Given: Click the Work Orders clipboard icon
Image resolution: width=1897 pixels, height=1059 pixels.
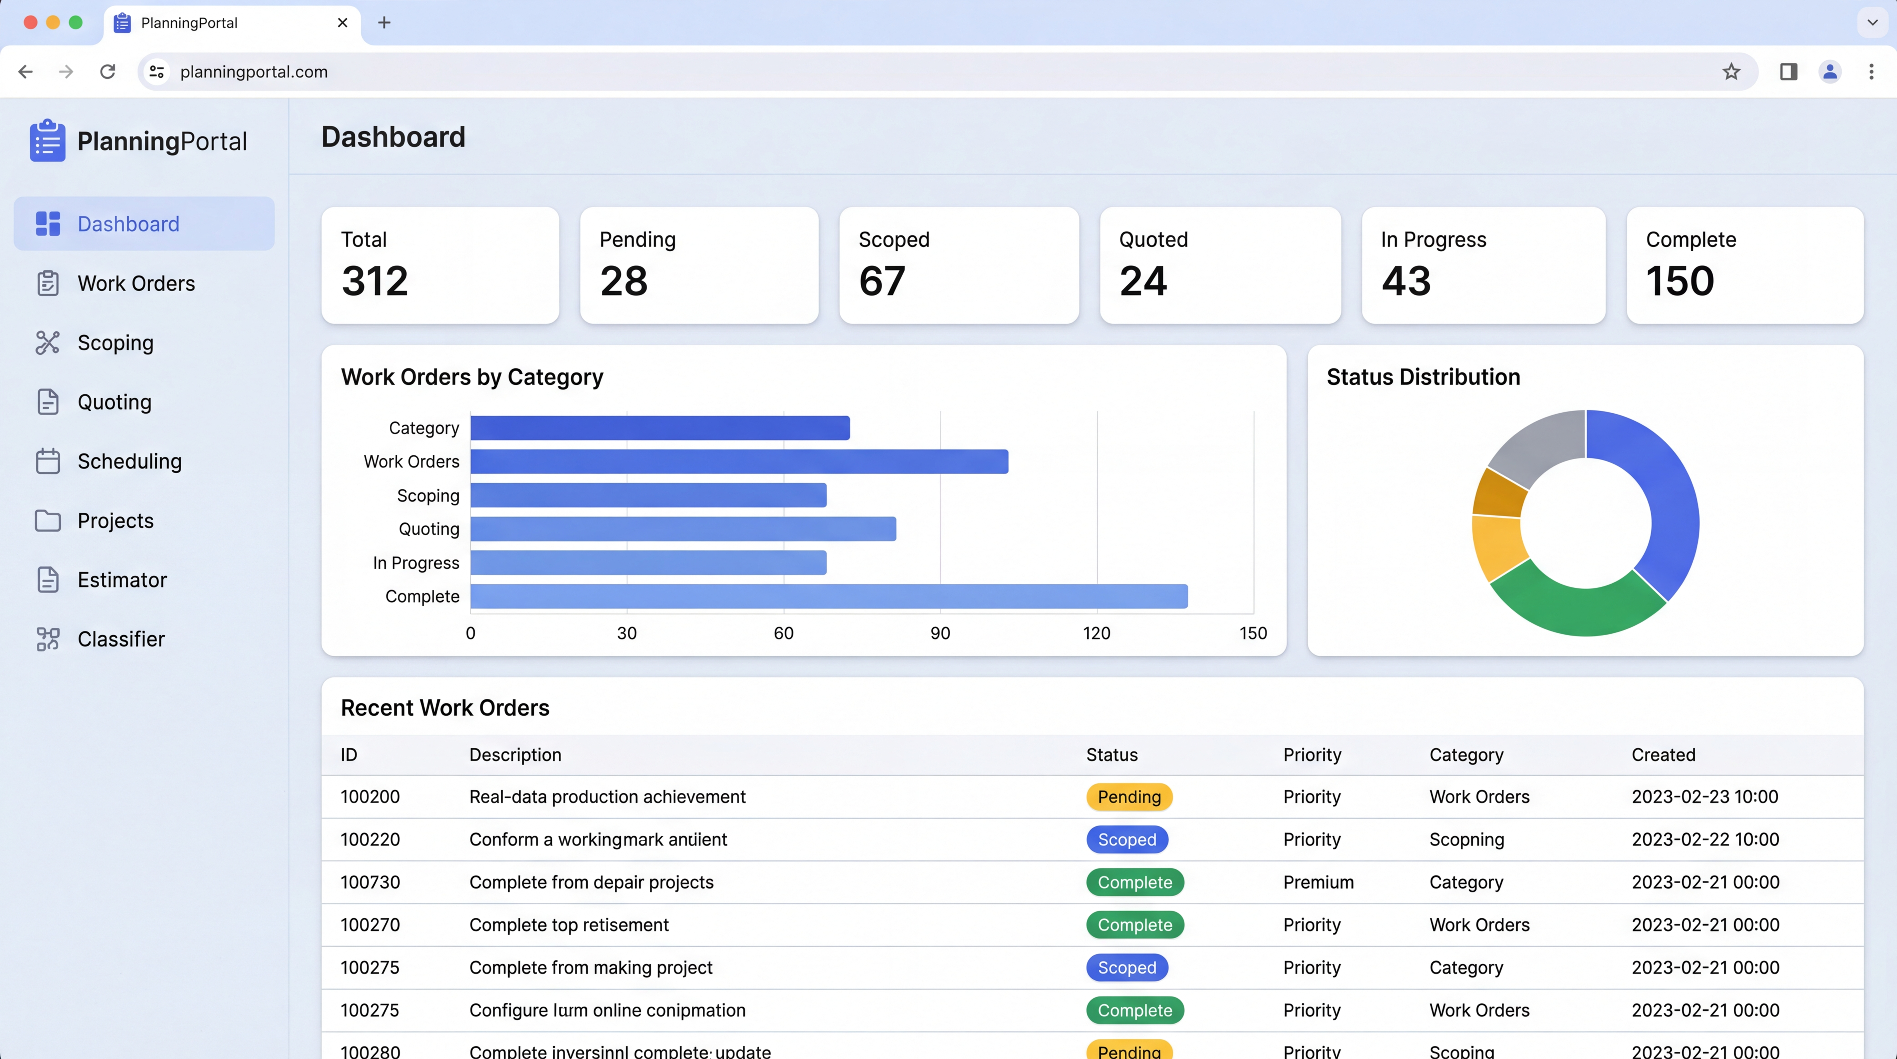Looking at the screenshot, I should pos(48,283).
